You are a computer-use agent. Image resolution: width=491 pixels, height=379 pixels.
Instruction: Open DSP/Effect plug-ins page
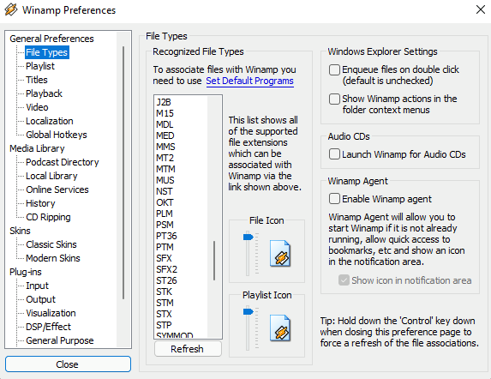click(x=48, y=327)
